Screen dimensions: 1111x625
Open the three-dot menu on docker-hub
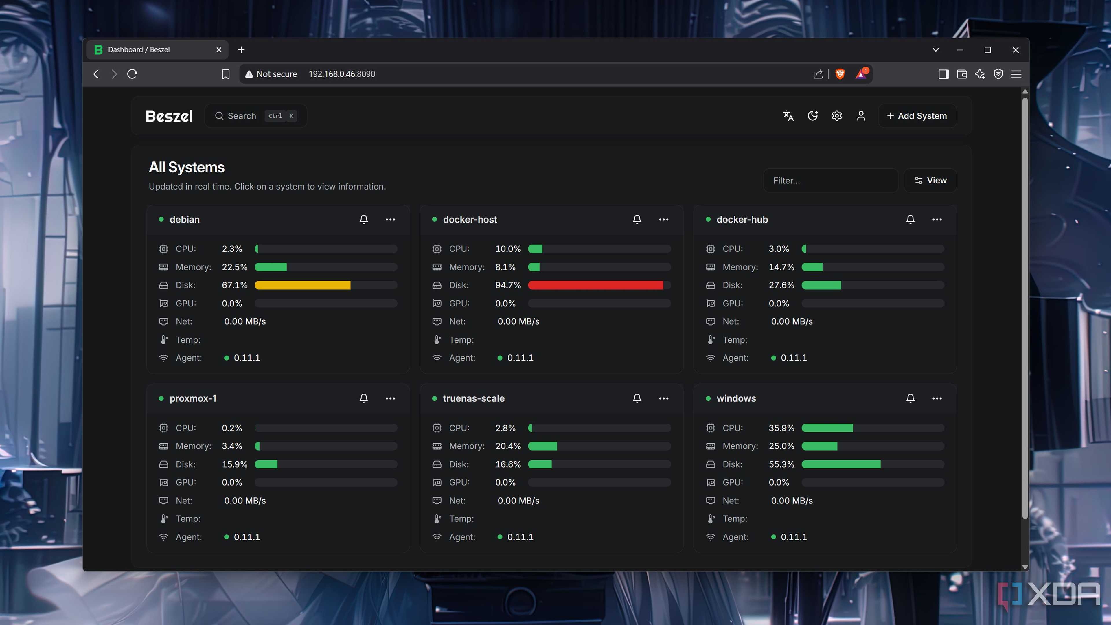pos(937,220)
